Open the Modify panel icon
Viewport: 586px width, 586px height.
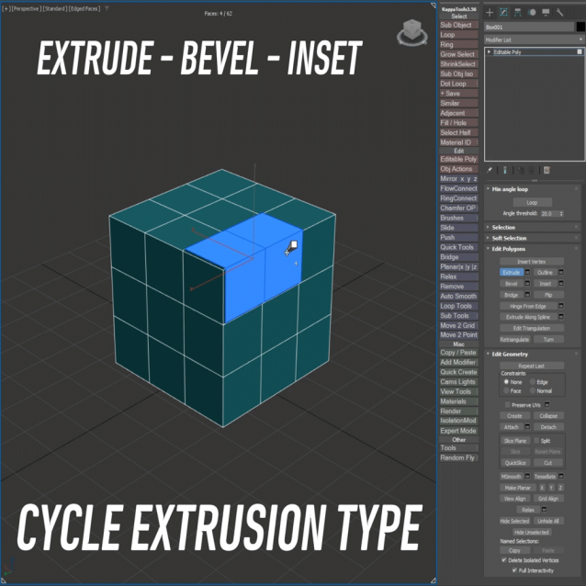coord(503,12)
